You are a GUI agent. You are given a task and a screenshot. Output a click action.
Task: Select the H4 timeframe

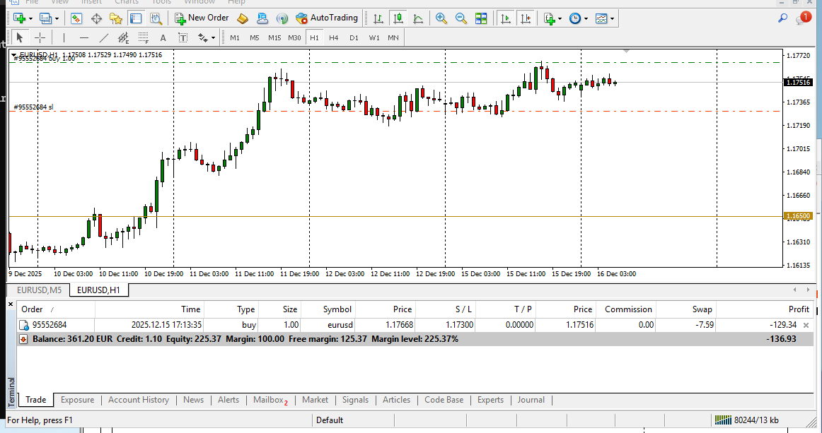(333, 38)
